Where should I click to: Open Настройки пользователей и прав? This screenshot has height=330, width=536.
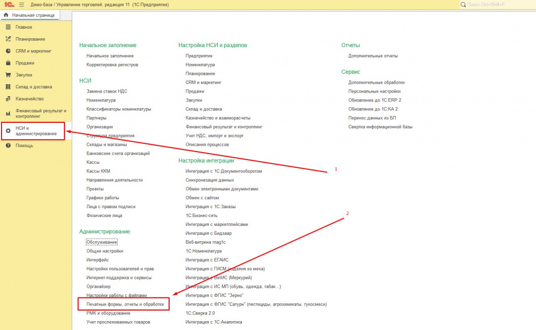[120, 268]
